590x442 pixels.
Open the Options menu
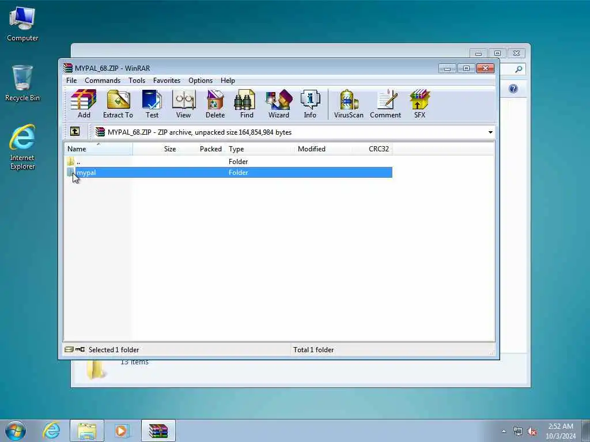coord(201,81)
